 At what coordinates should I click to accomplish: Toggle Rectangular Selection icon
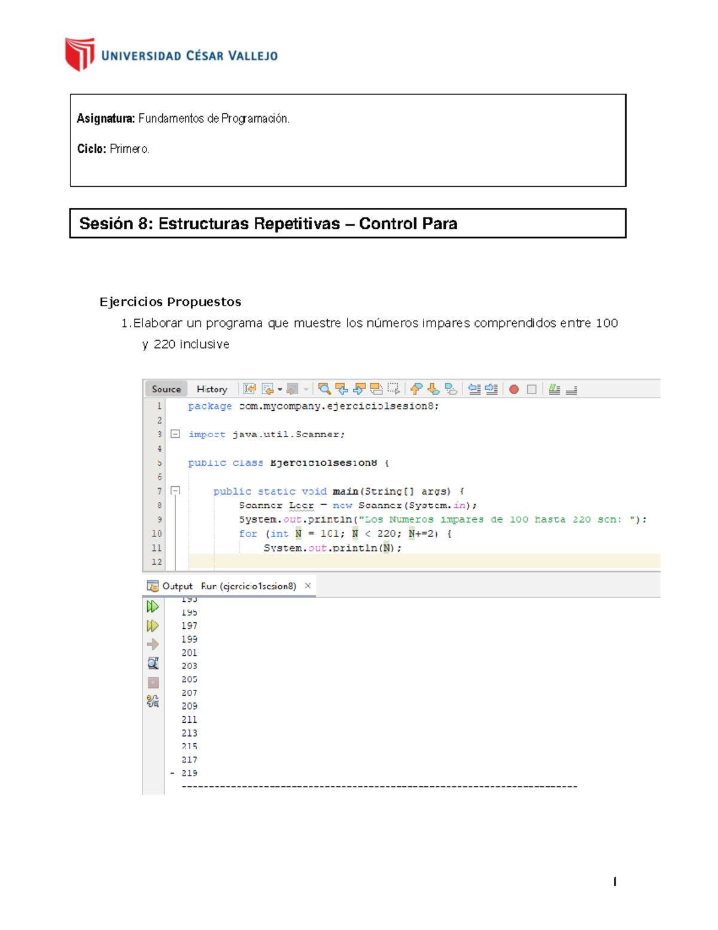(x=394, y=389)
